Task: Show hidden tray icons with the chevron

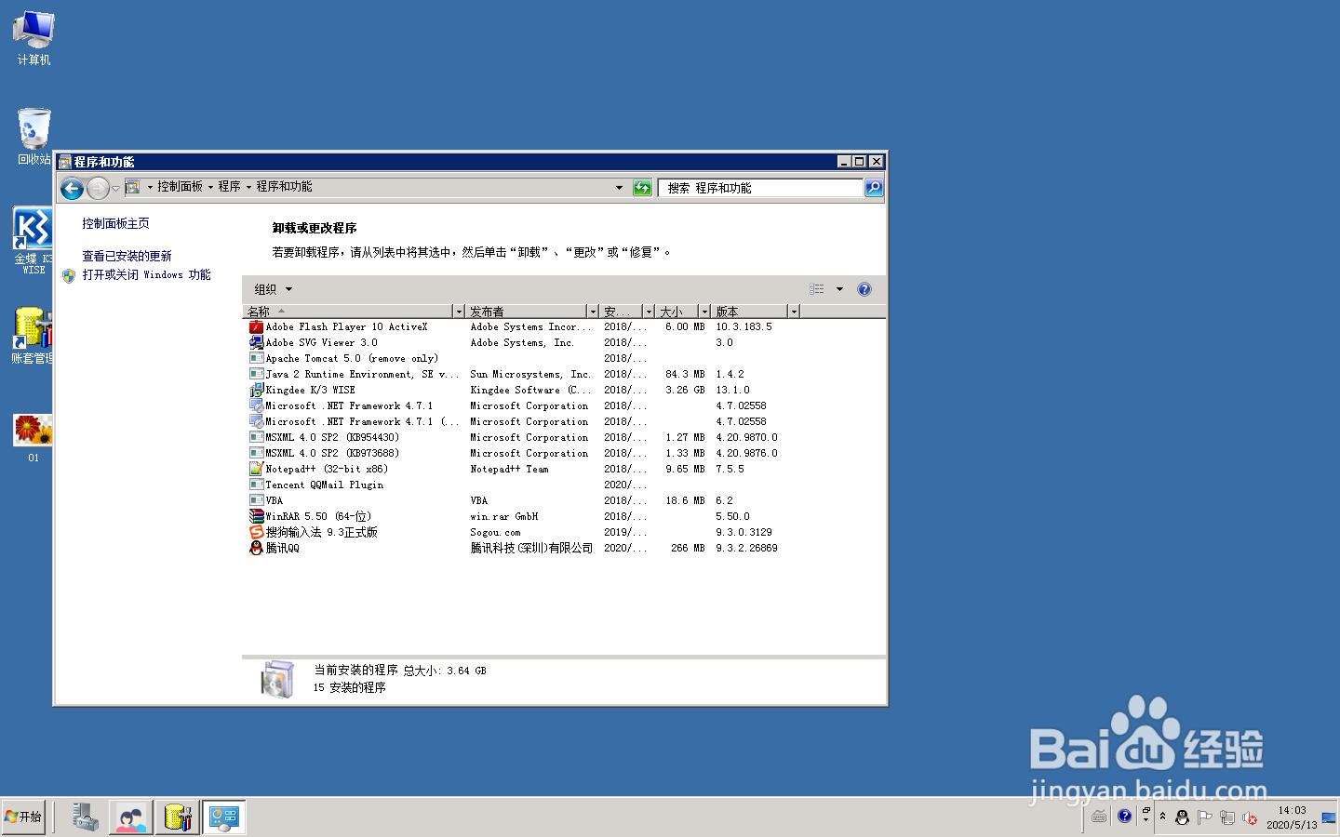Action: (1162, 817)
